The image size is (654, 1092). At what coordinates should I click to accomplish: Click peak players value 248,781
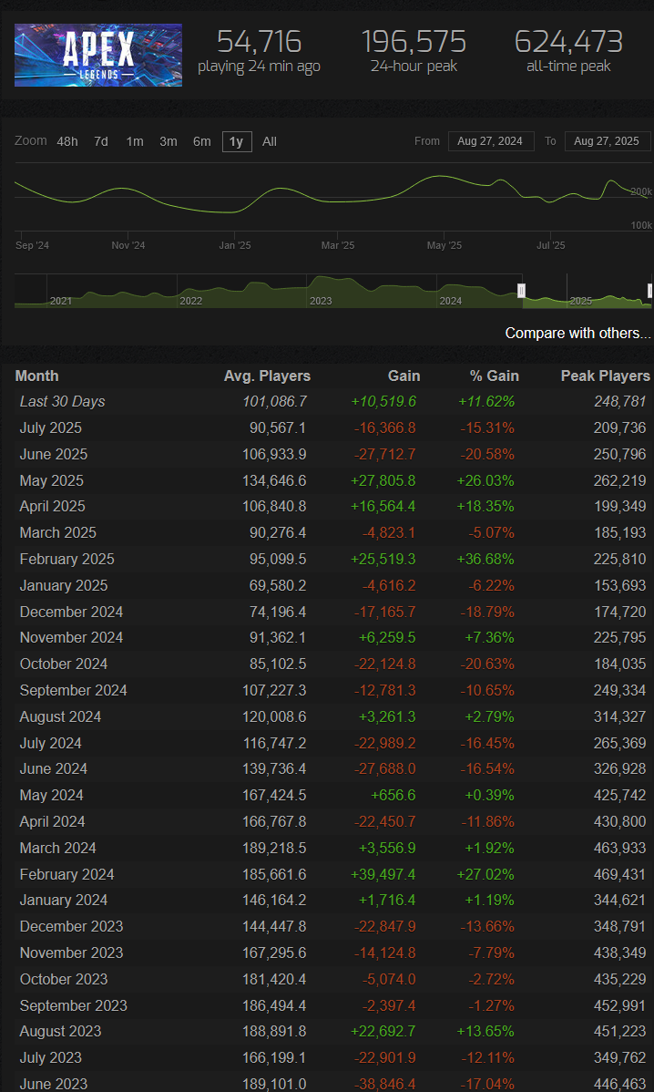coord(620,402)
